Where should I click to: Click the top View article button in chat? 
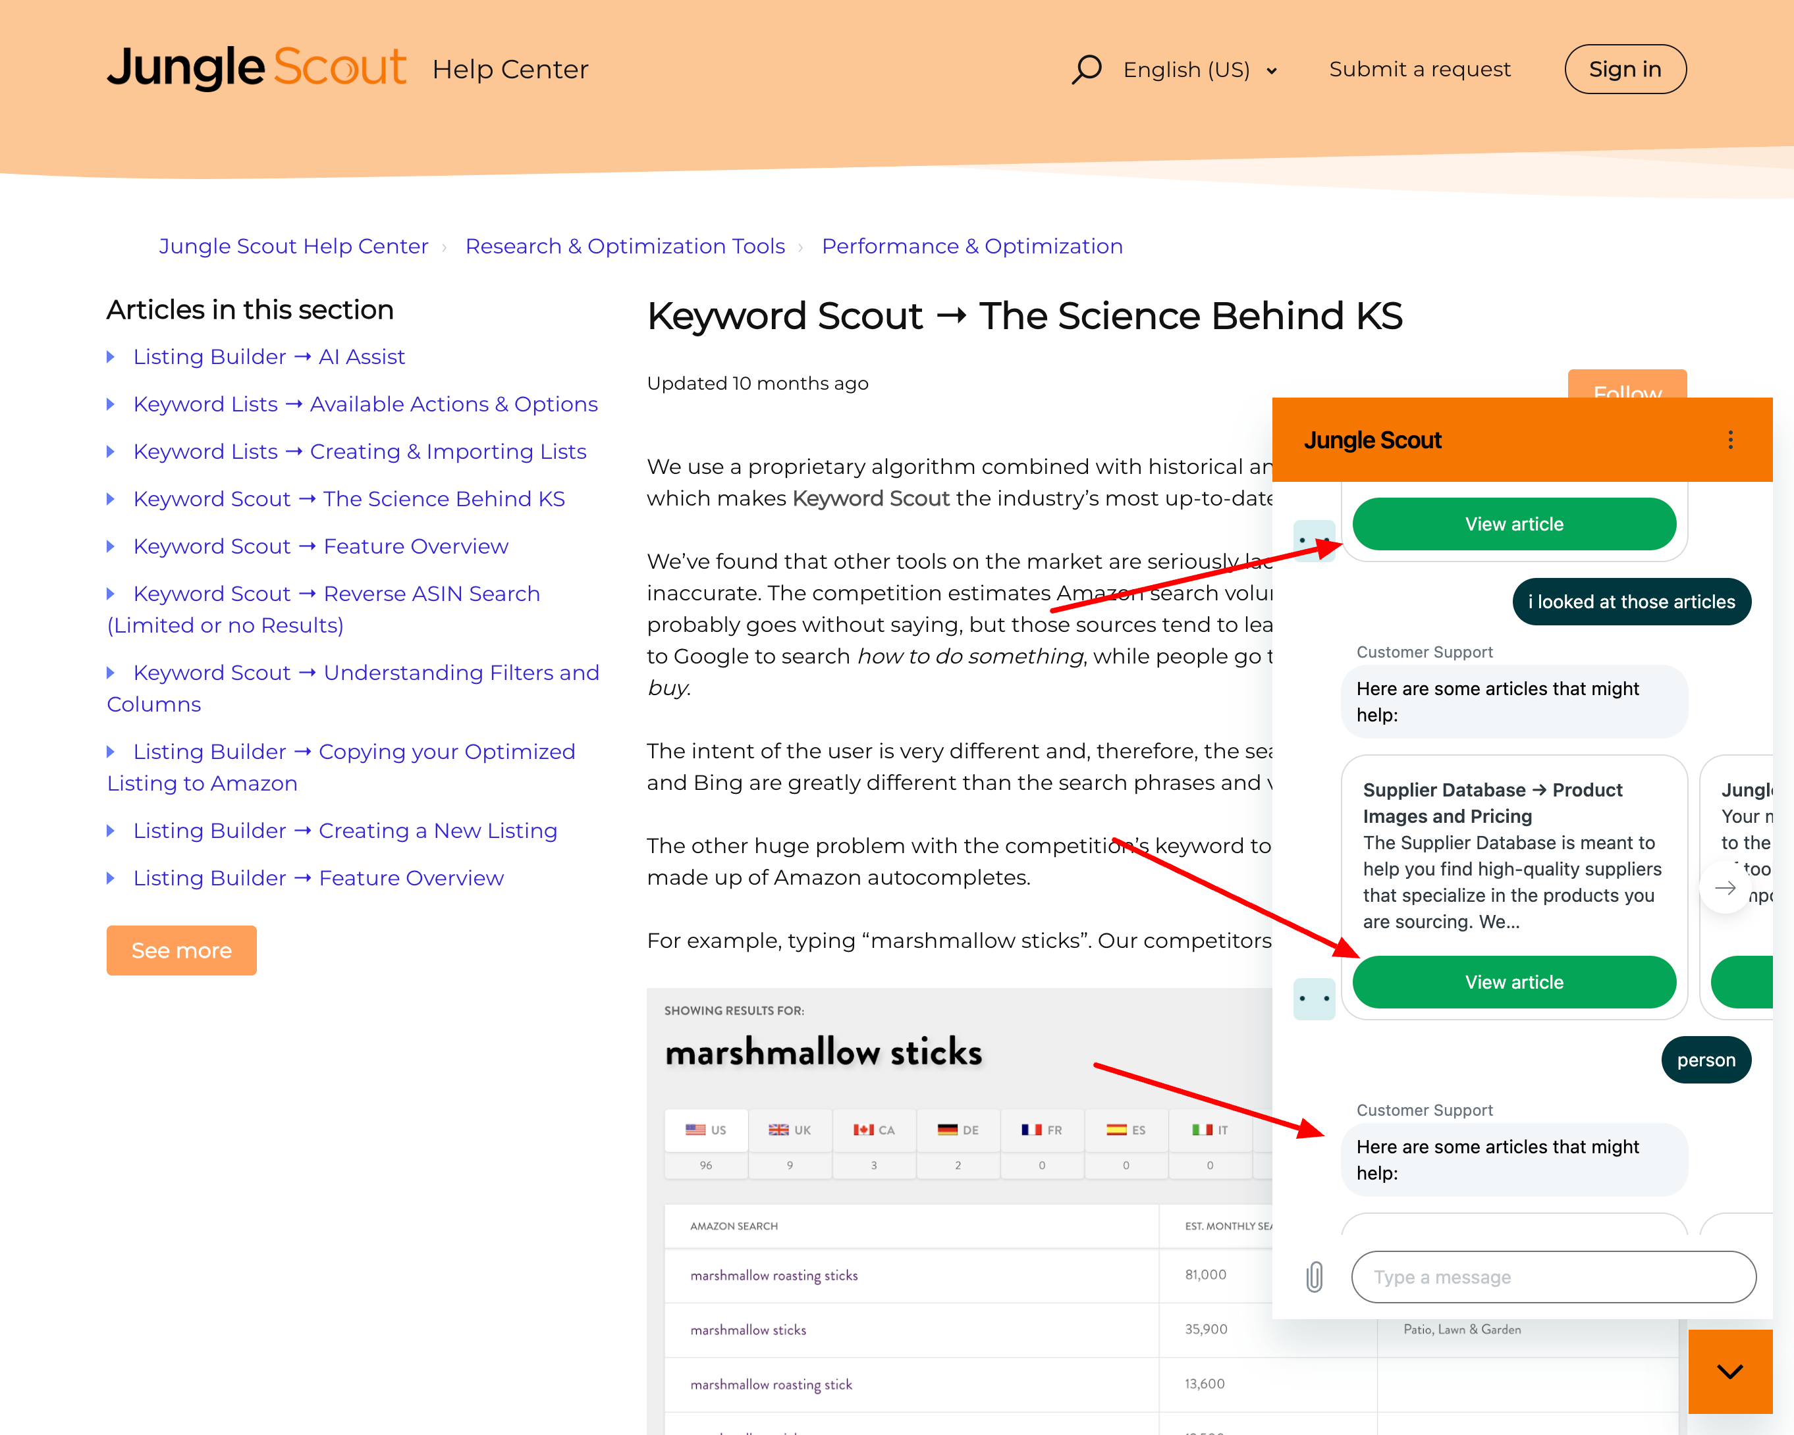coord(1513,524)
